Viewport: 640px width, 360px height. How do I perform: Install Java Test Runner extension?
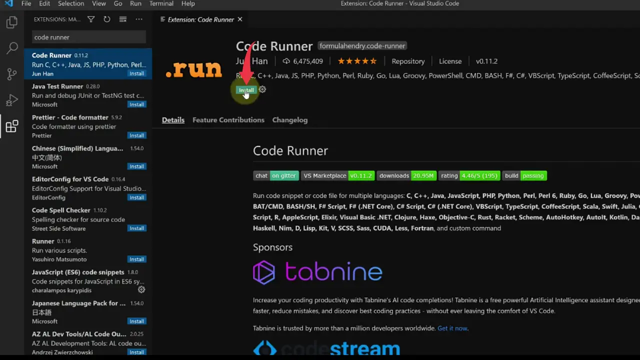pyautogui.click(x=136, y=104)
